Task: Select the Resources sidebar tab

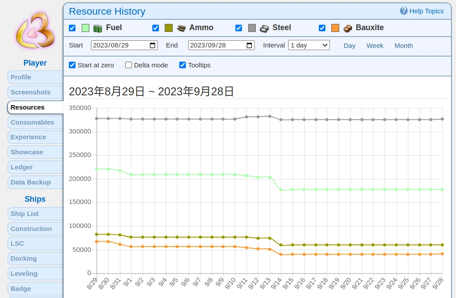Action: pos(36,107)
